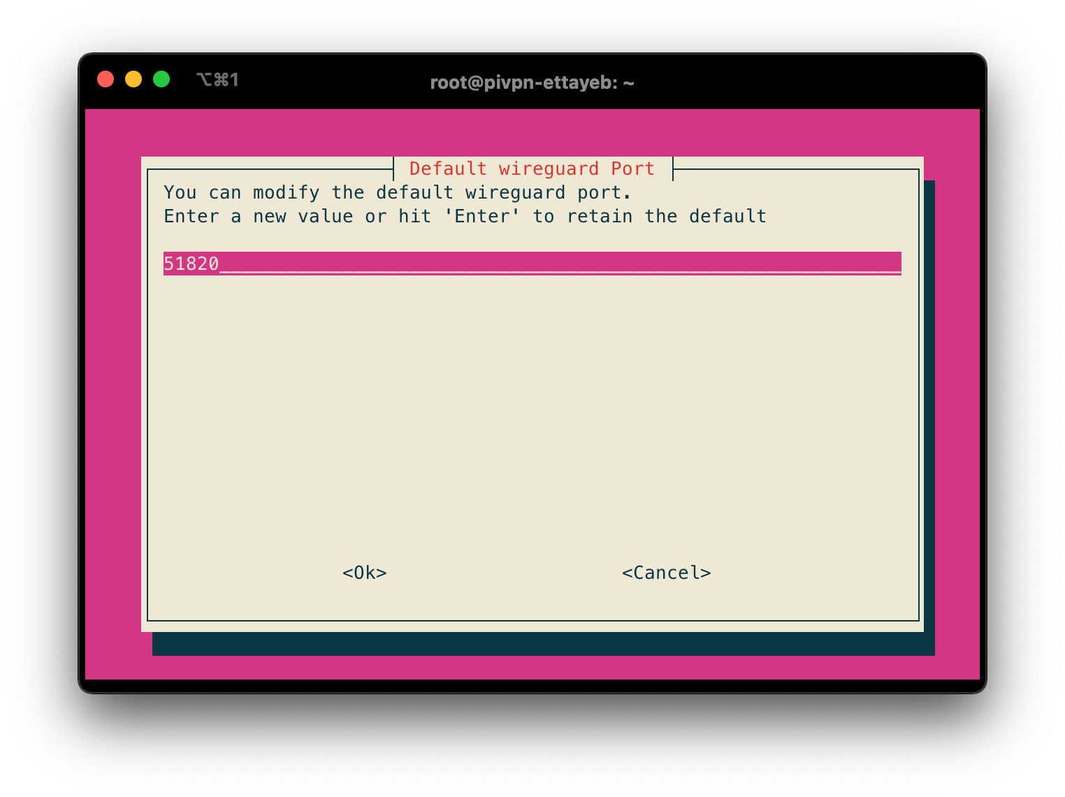Click the pink background above the dialog
1065x797 pixels.
click(532, 133)
